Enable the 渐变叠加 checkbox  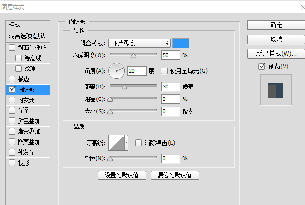click(x=12, y=131)
